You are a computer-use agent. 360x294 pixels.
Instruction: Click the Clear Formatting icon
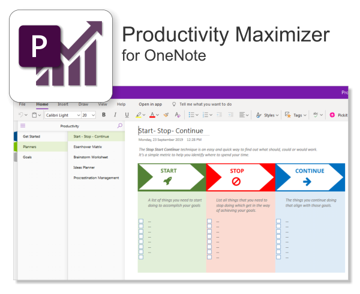(178, 115)
